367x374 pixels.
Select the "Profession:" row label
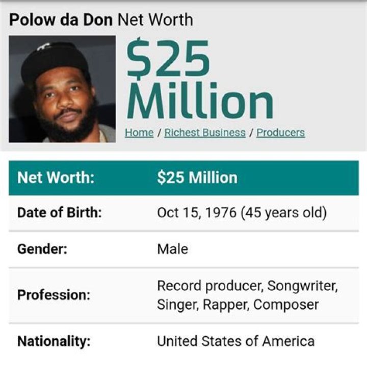[x=54, y=295]
